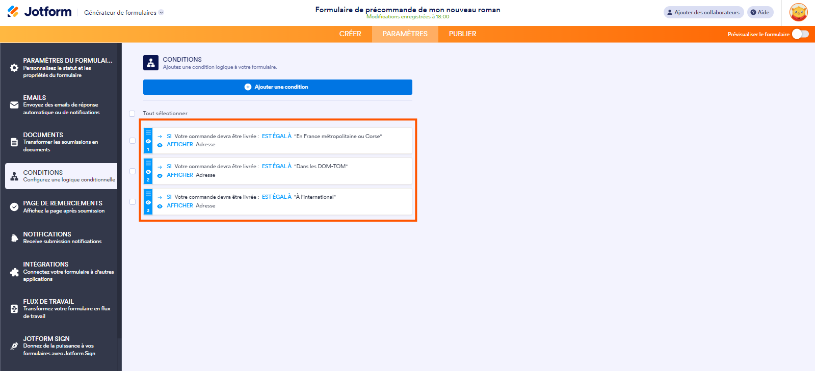Click the Conditions sidebar hierarchy icon
815x371 pixels.
pyautogui.click(x=14, y=176)
